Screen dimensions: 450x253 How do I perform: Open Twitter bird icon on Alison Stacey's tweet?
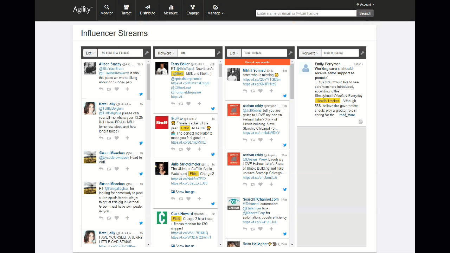tap(141, 94)
